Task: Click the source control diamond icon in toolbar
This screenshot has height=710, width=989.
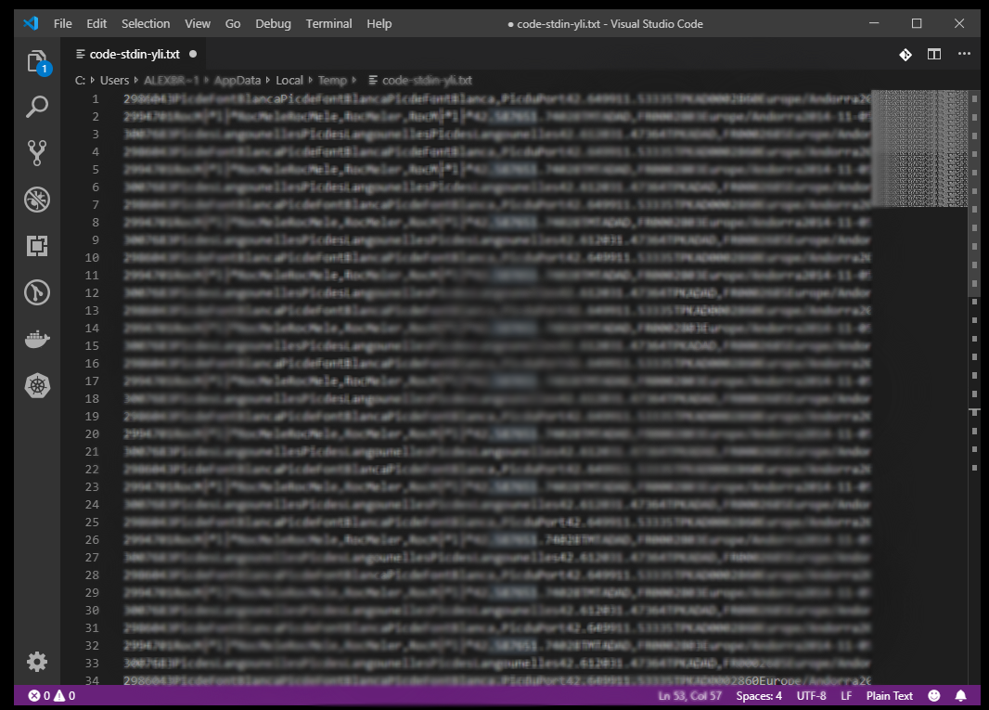Action: click(905, 55)
